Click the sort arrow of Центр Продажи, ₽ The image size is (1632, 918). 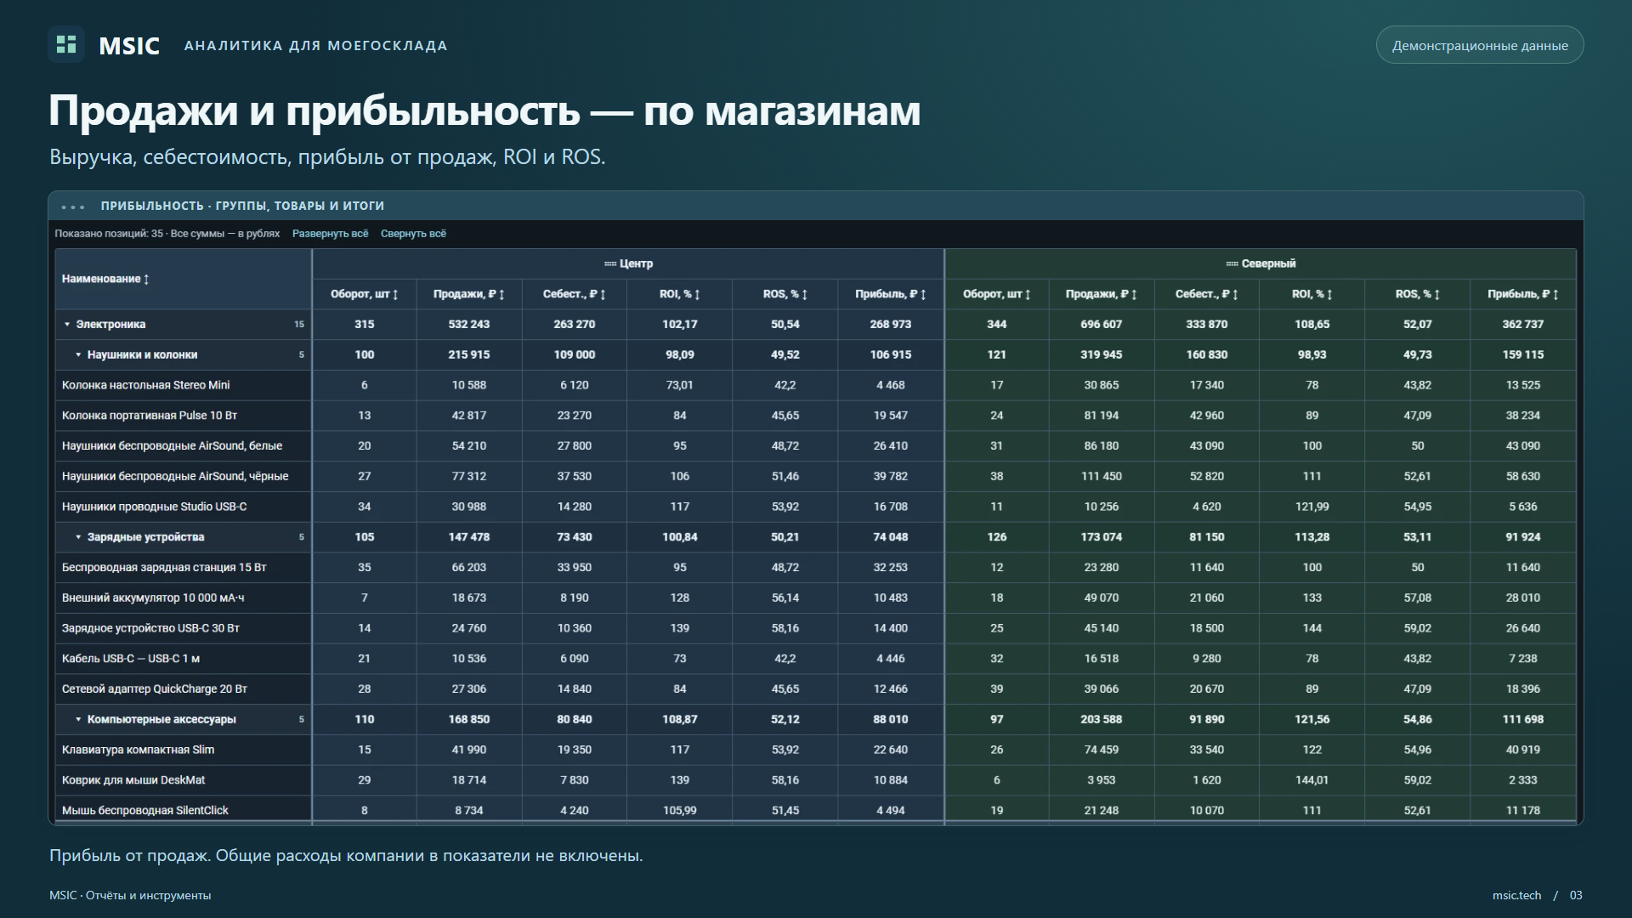click(x=501, y=294)
